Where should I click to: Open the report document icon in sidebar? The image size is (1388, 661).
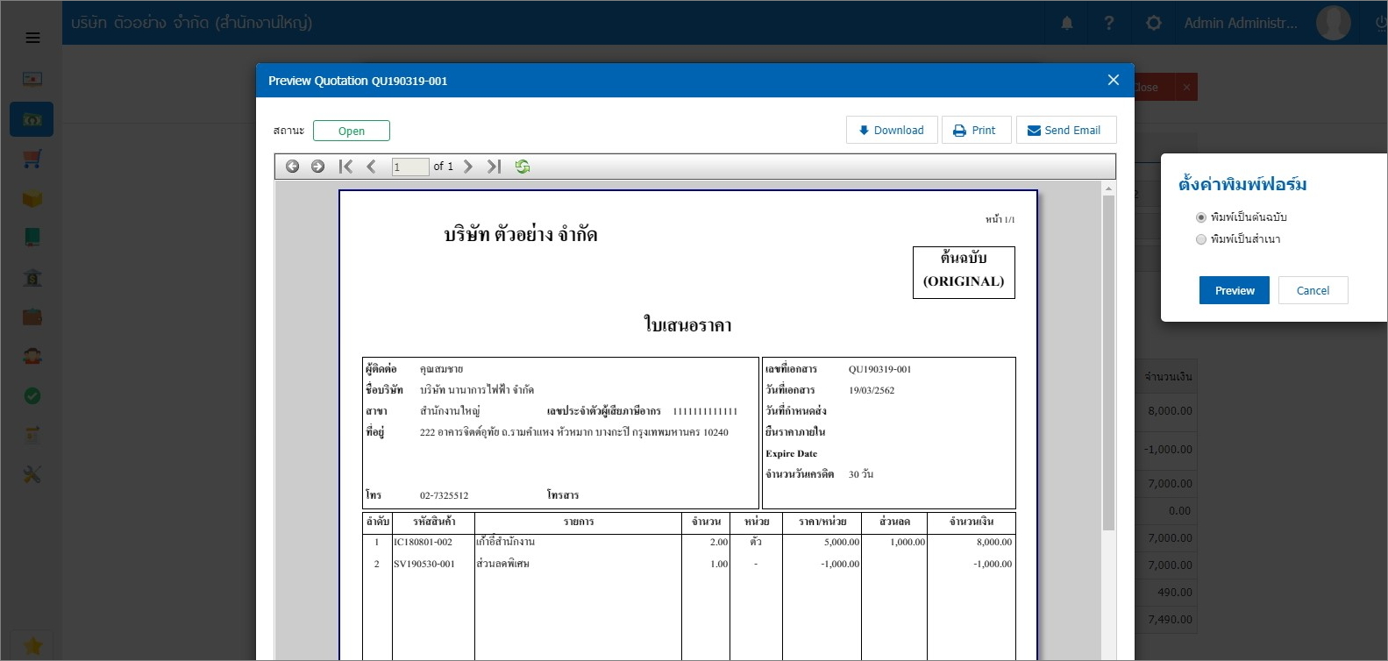pyautogui.click(x=32, y=435)
